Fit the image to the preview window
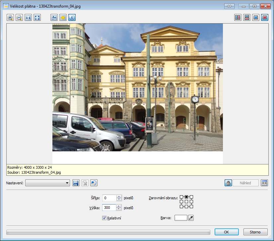274x241 pixels. [37, 18]
